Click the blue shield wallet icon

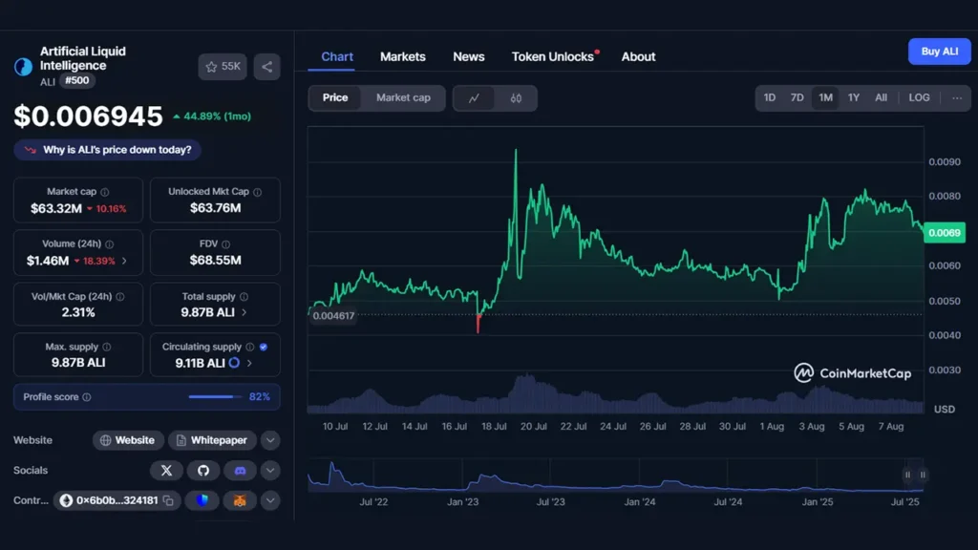tap(202, 500)
